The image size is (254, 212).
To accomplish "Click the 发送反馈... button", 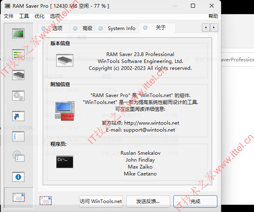I will 148,201.
